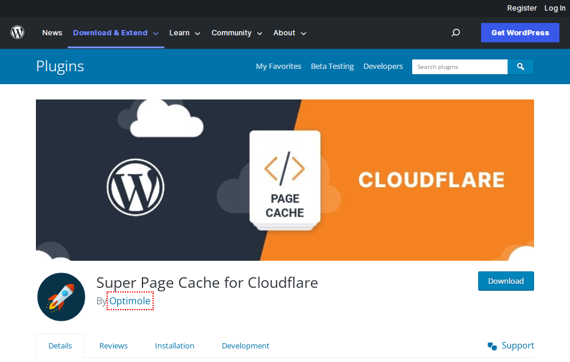Expand the Community dropdown chevron
570x362 pixels.
pos(260,34)
